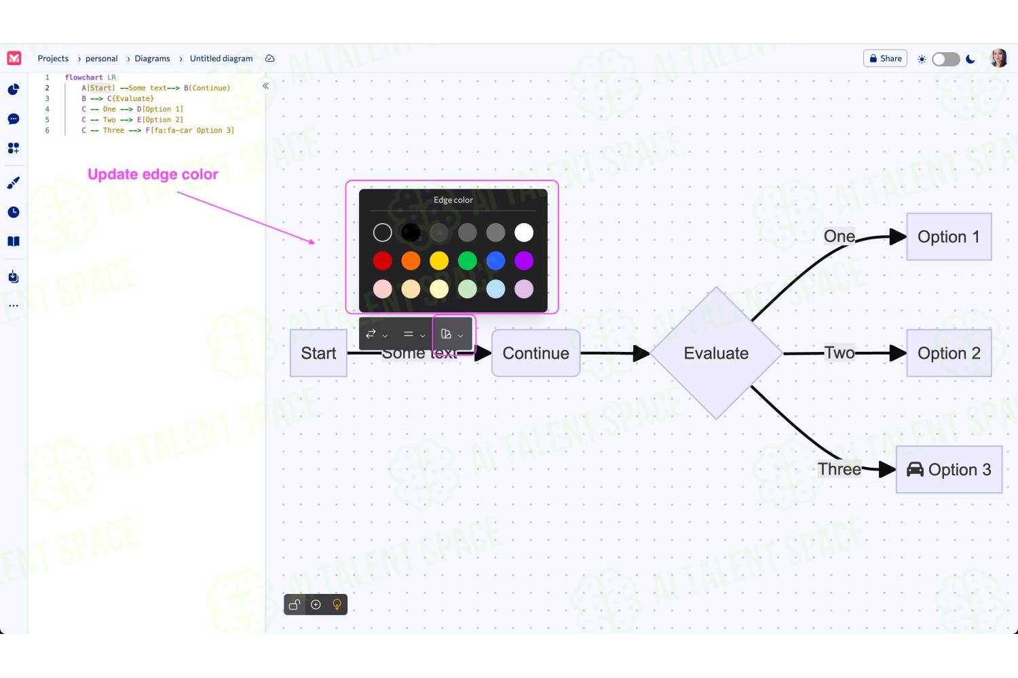Click the Untitled diagram breadcrumb title
The width and height of the screenshot is (1018, 678).
pyautogui.click(x=221, y=58)
